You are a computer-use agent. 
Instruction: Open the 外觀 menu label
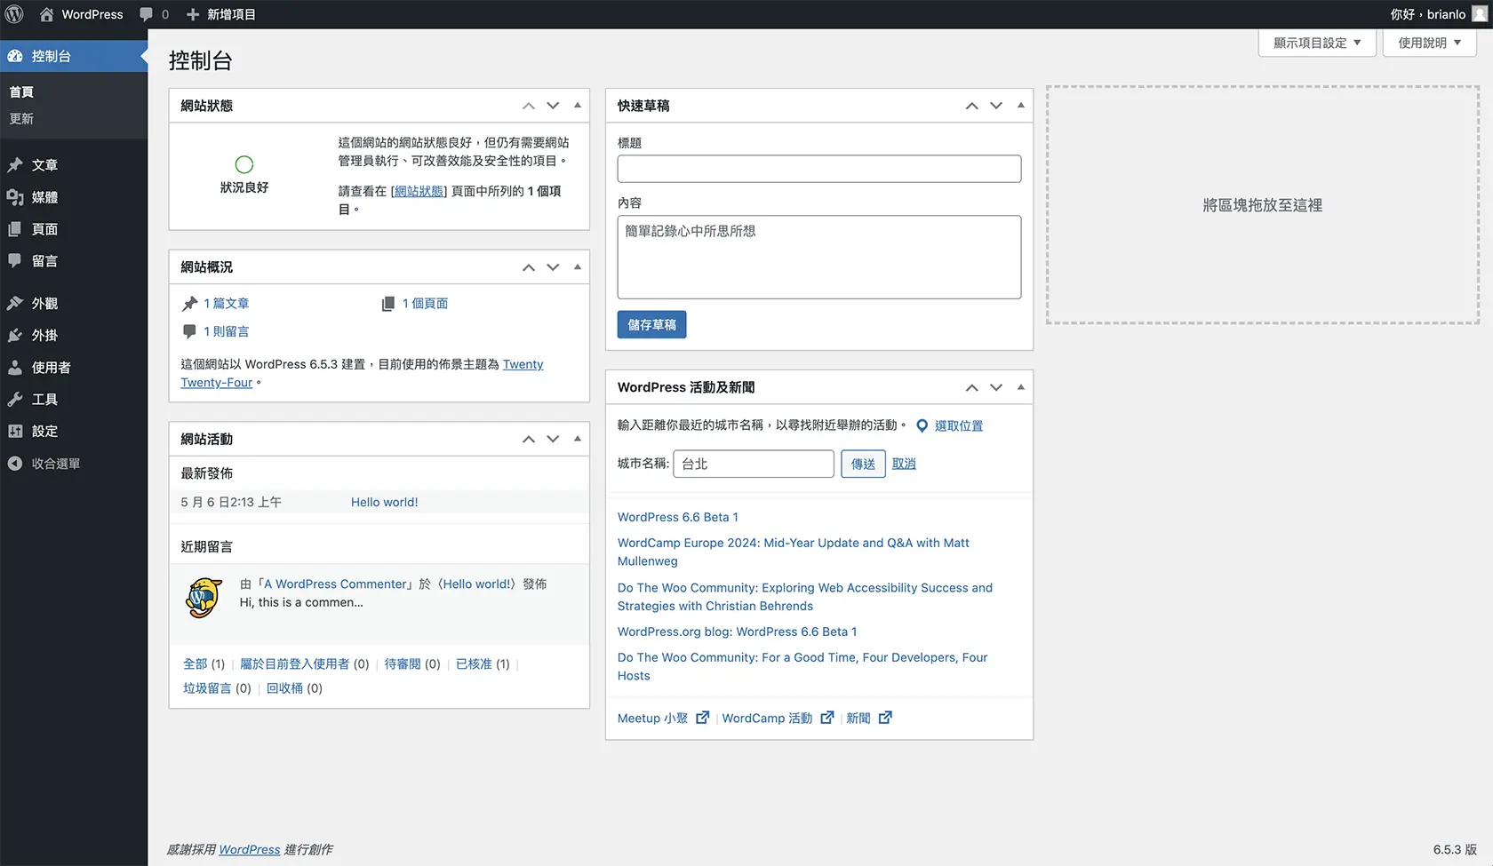44,303
